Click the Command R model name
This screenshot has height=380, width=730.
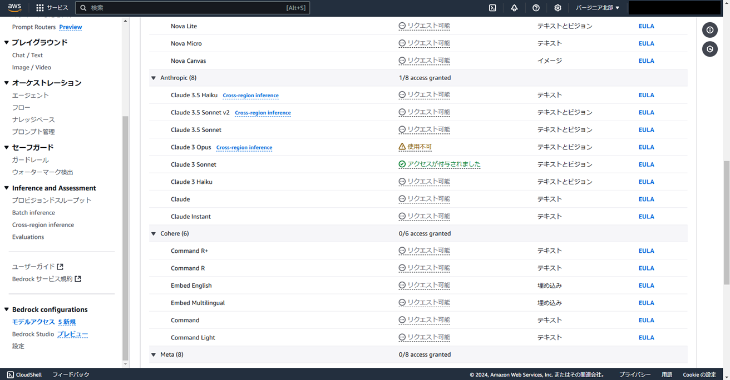(x=188, y=268)
